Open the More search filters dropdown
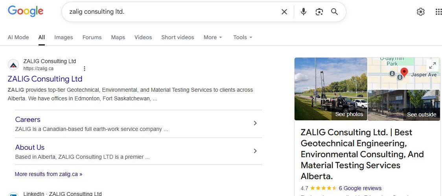Screen dimensions: 442x196 click(213, 37)
